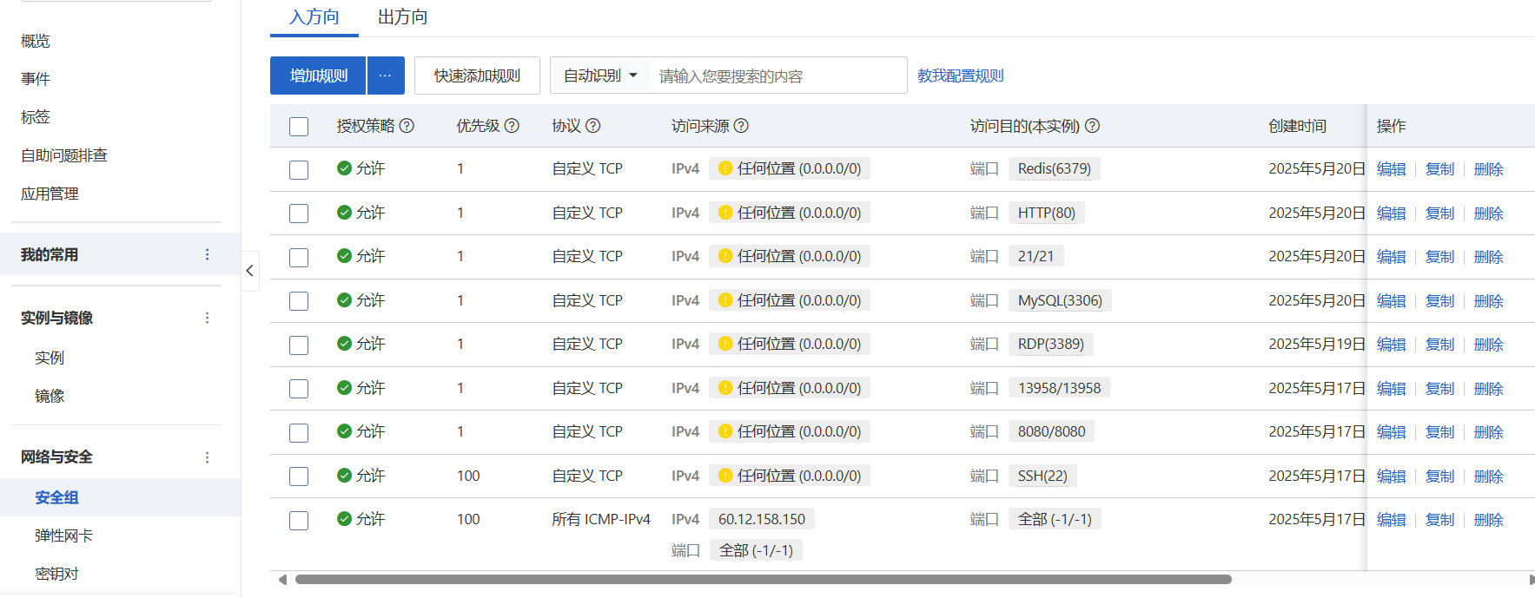1535x598 pixels.
Task: Focus the rule search input field
Action: (777, 76)
